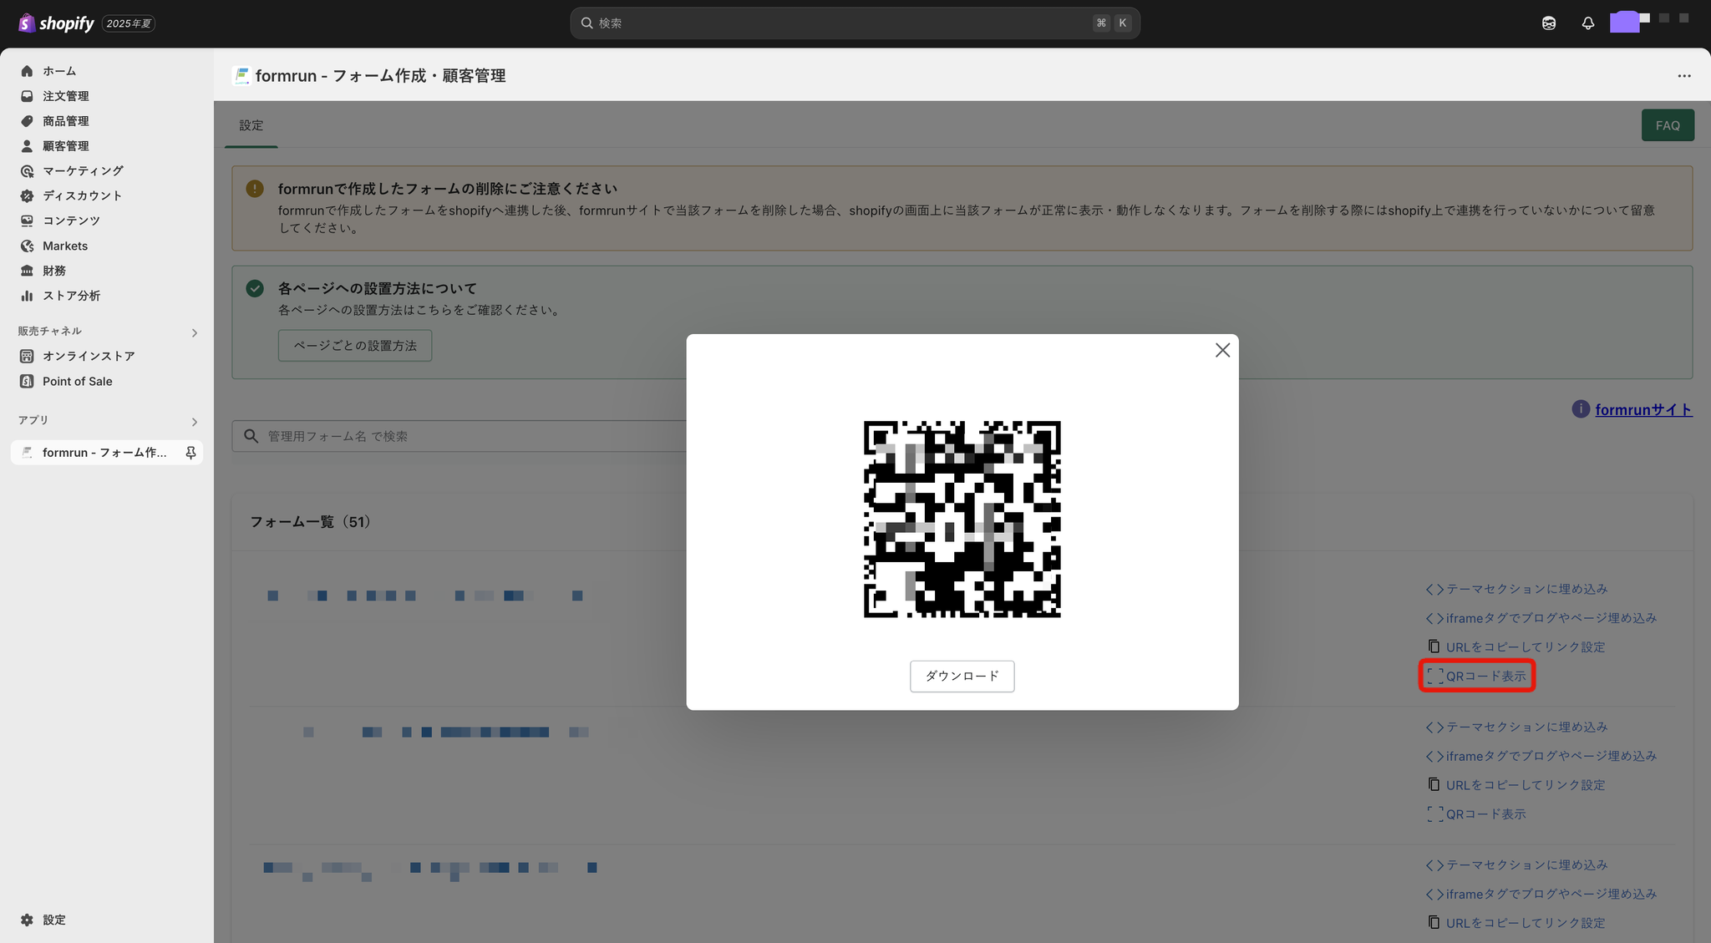Image resolution: width=1711 pixels, height=943 pixels.
Task: Open 注文管理 in sidebar
Action: click(65, 96)
